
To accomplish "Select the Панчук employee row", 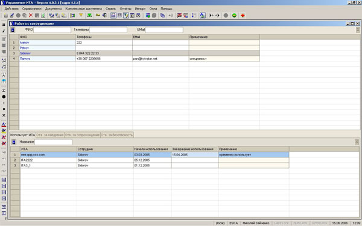I will [x=135, y=58].
